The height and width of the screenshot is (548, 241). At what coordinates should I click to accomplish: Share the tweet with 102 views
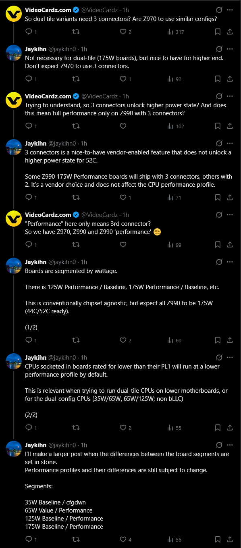[x=230, y=126]
